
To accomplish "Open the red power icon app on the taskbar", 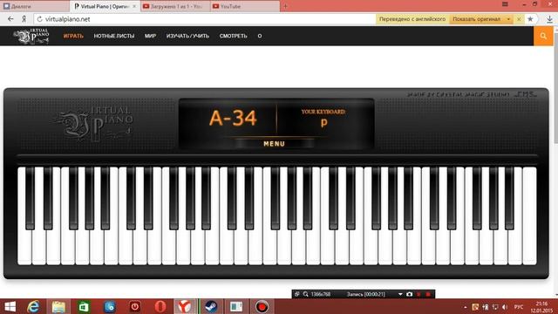I will tap(134, 306).
